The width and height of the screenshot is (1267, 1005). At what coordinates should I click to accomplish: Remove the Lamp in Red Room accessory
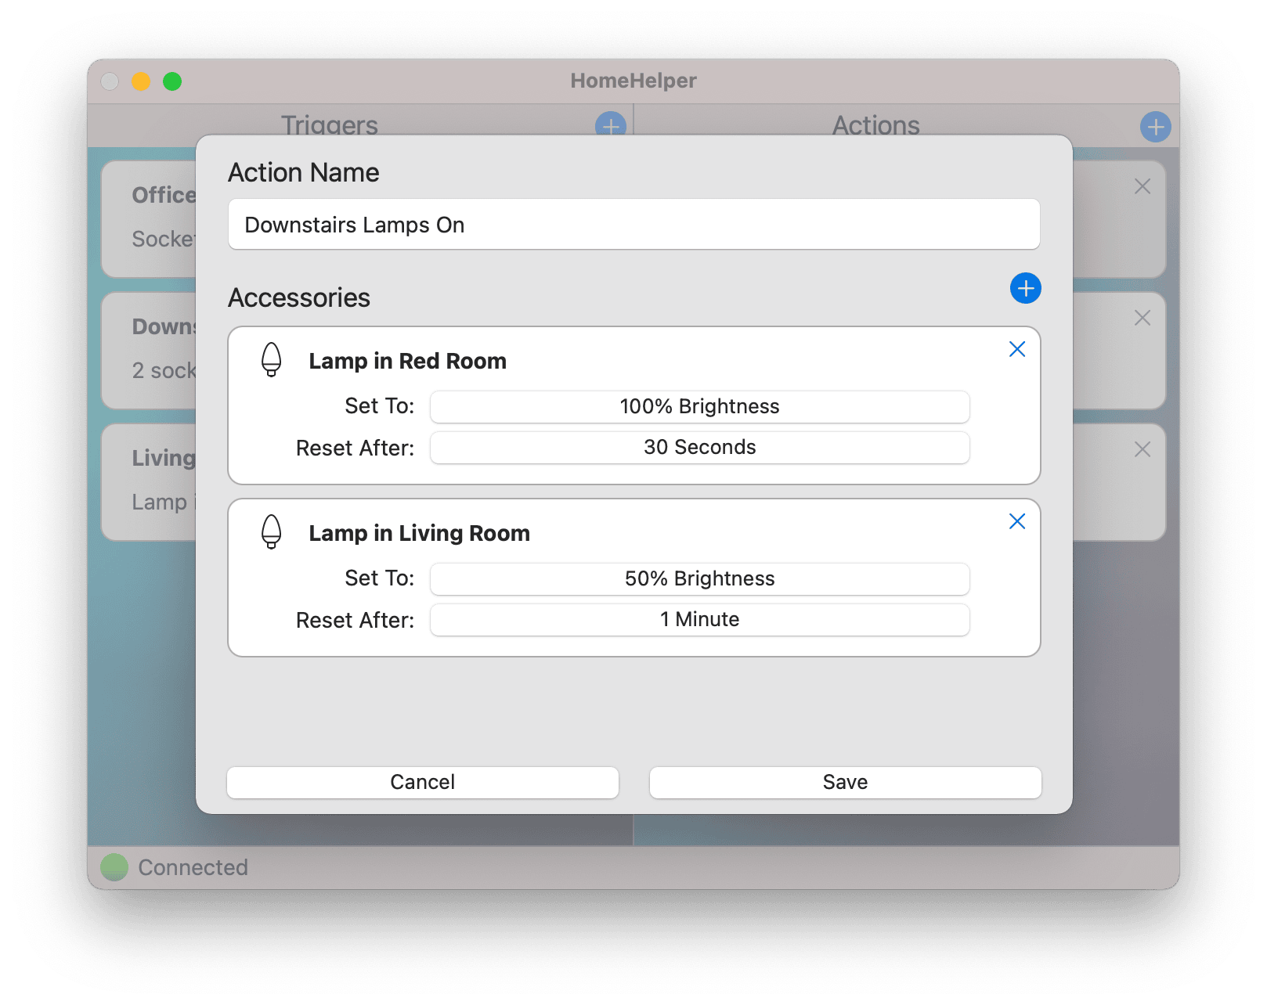(x=1016, y=349)
